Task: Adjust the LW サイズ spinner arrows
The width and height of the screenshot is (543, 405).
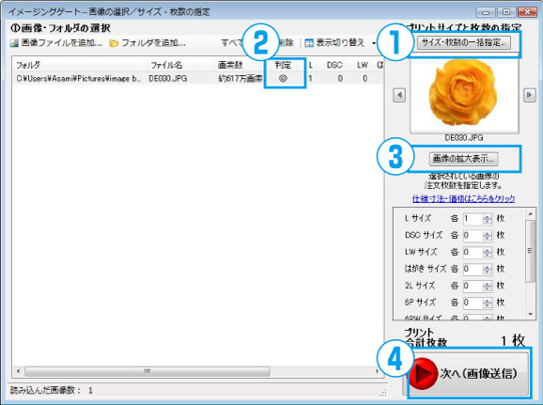Action: tap(488, 252)
